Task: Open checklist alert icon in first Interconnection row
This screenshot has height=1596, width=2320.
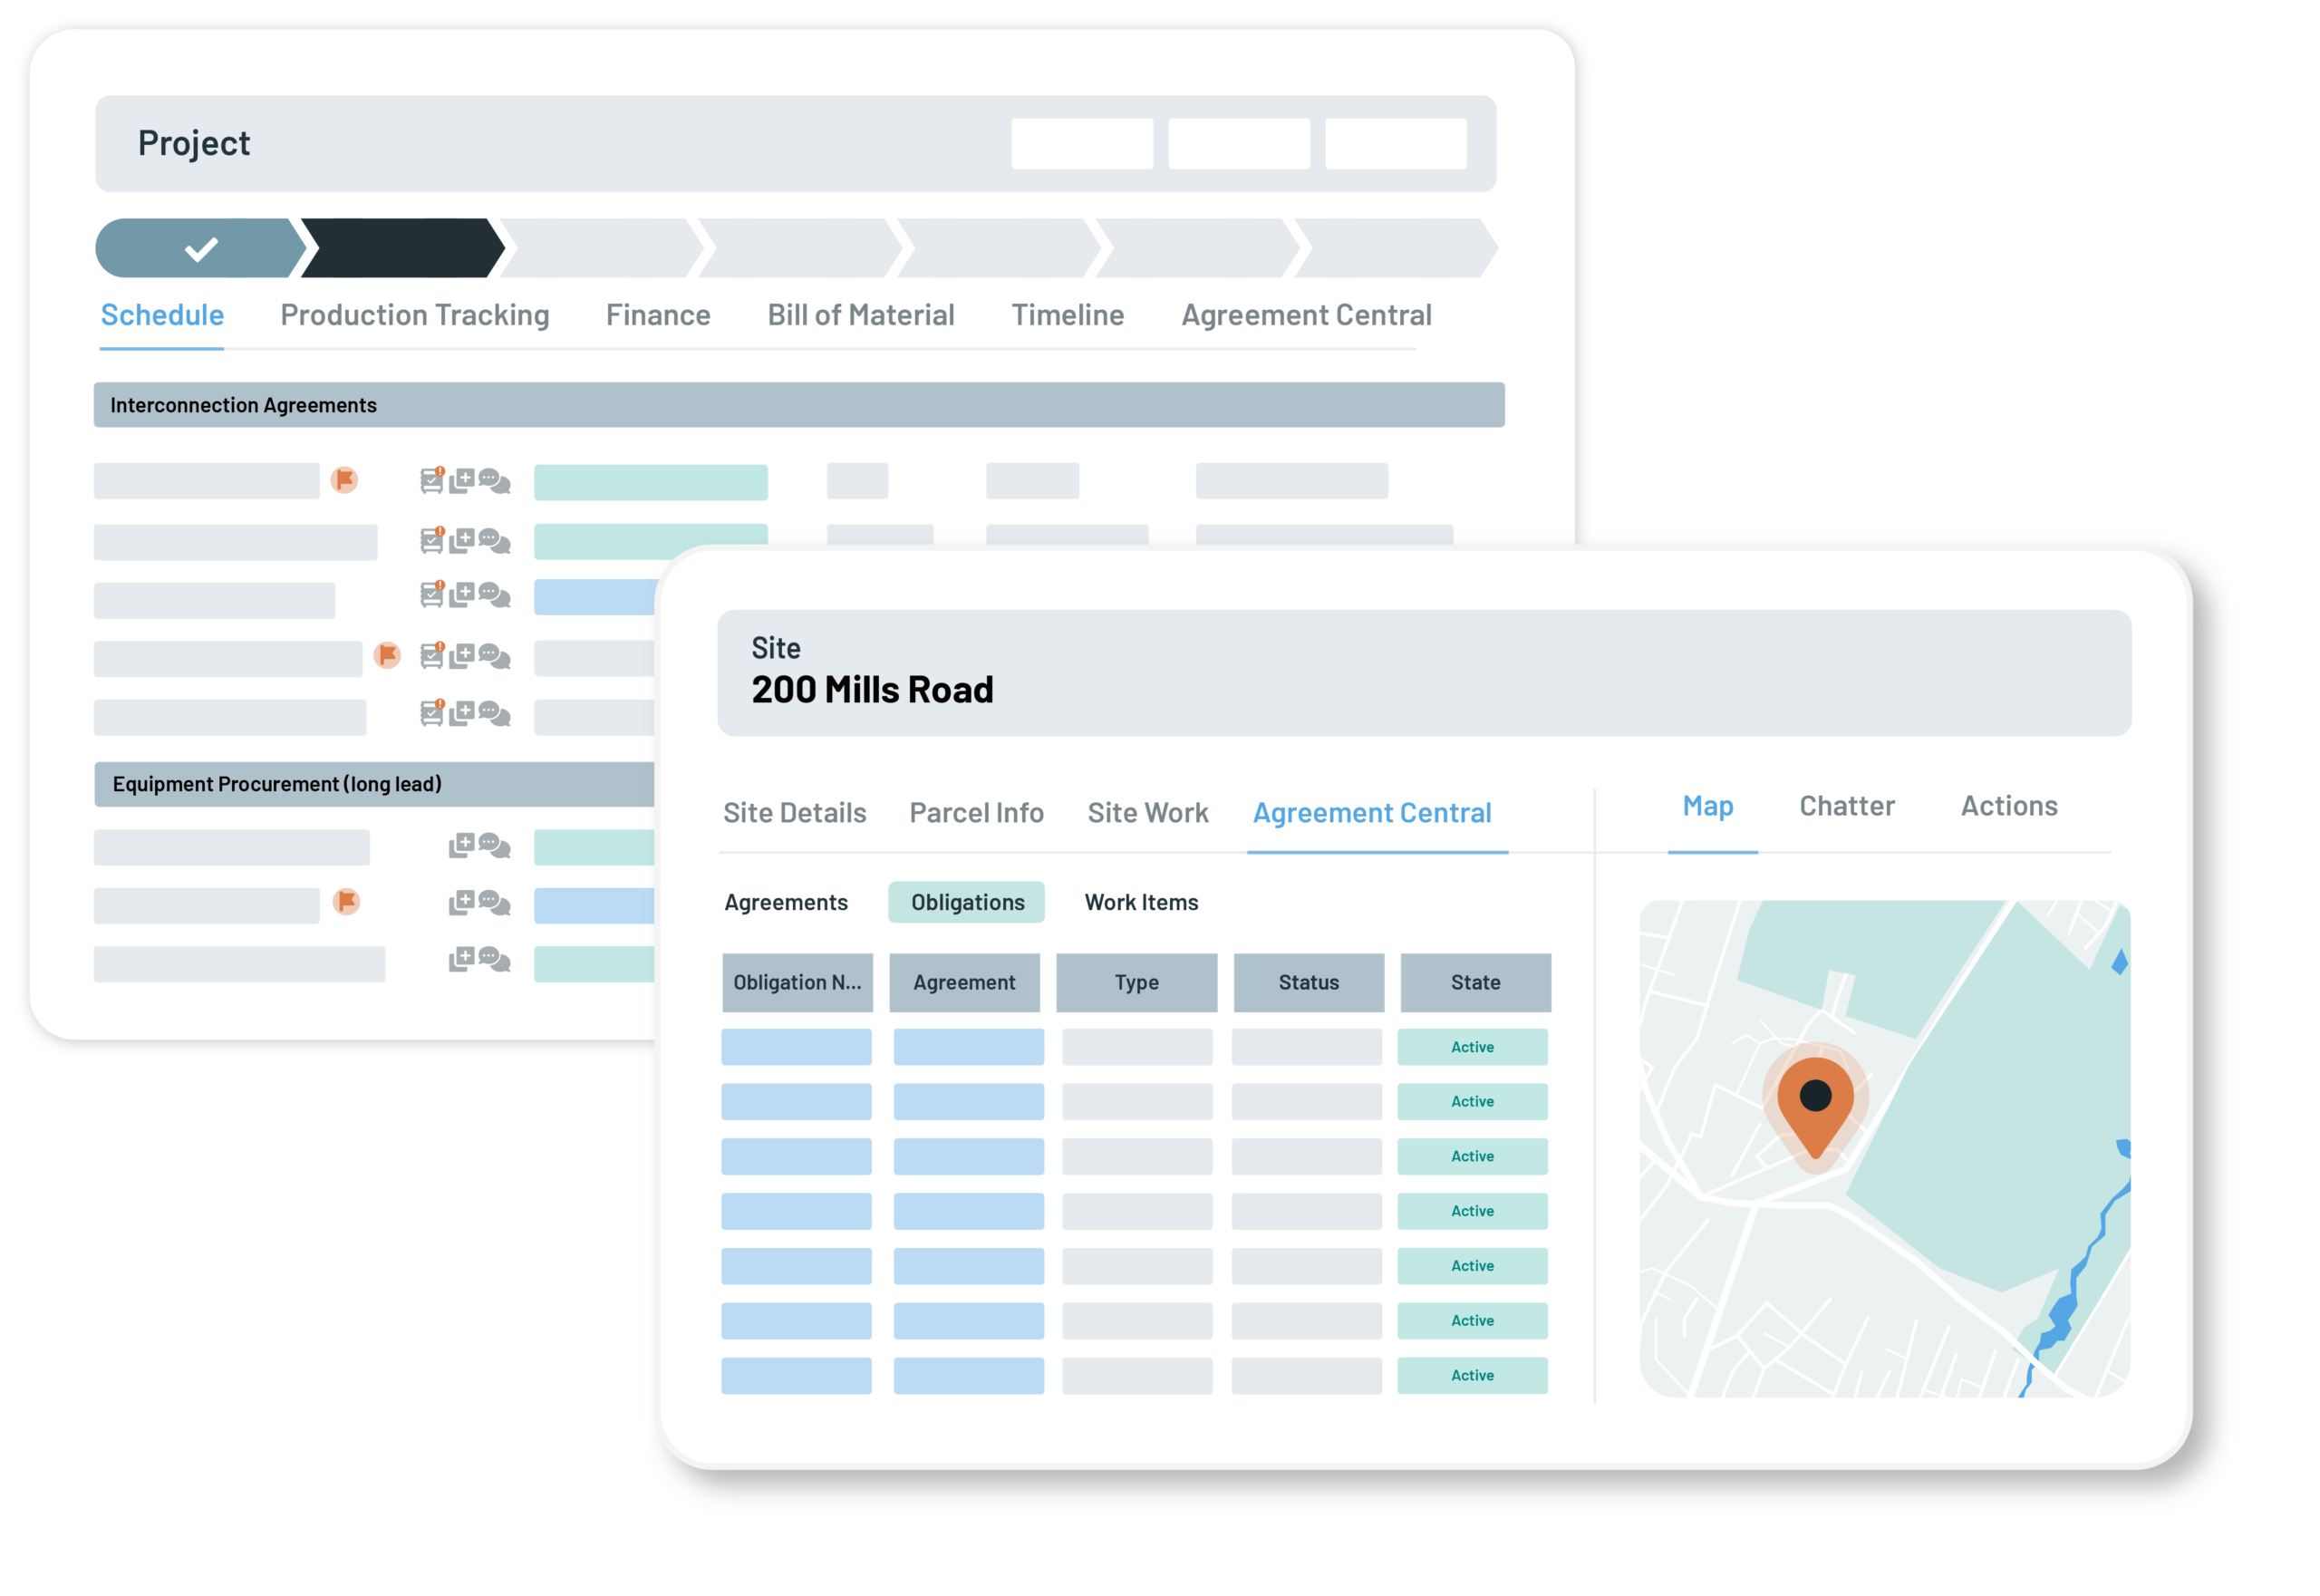Action: click(x=432, y=481)
